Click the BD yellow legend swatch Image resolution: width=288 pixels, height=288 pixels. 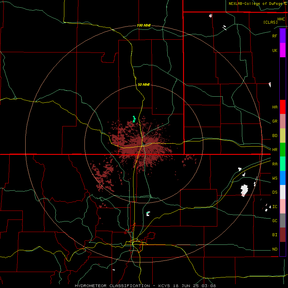283,136
